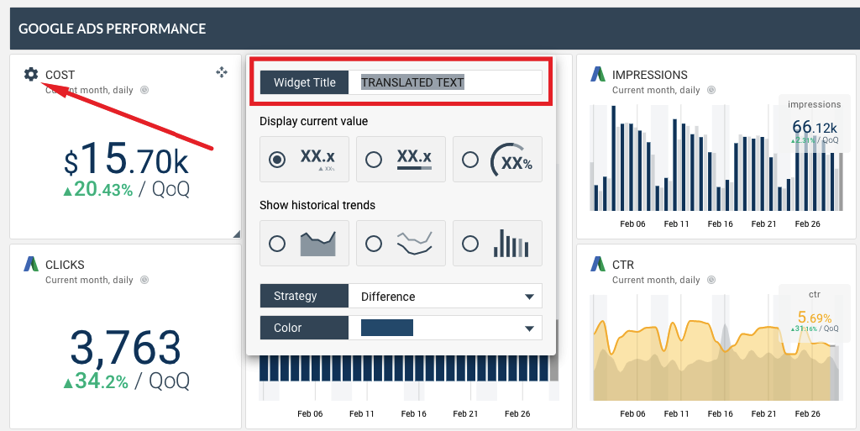Click the CLICKS widget title
Viewport: 860px width, 431px height.
(x=65, y=265)
